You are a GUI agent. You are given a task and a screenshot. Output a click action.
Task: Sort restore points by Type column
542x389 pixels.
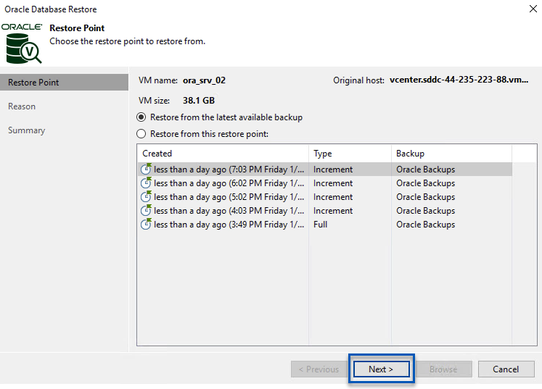point(323,154)
